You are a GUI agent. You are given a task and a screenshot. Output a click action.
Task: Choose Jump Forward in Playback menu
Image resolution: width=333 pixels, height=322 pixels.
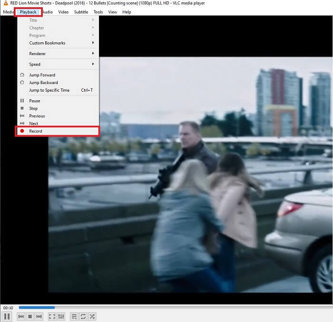pos(58,75)
